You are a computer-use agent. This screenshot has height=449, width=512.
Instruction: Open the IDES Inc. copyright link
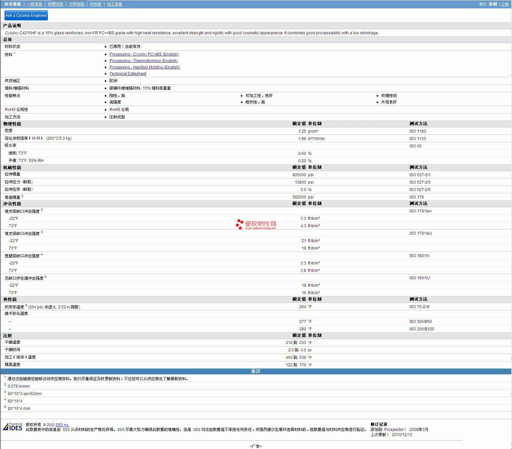pyautogui.click(x=62, y=425)
